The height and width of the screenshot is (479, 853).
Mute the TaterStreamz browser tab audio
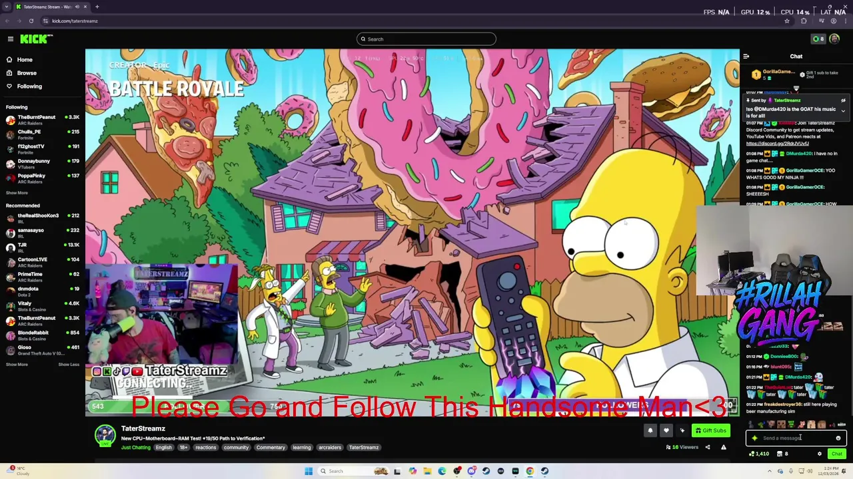pyautogui.click(x=77, y=7)
